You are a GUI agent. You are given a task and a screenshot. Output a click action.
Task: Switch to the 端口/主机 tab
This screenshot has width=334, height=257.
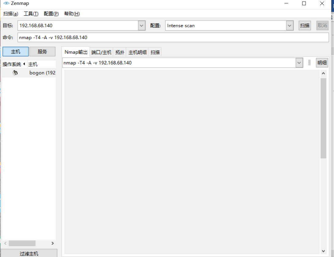coord(101,52)
